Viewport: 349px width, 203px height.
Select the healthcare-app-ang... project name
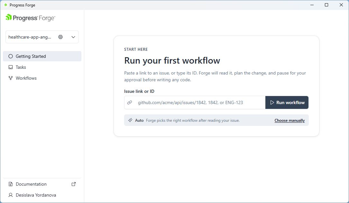click(30, 37)
